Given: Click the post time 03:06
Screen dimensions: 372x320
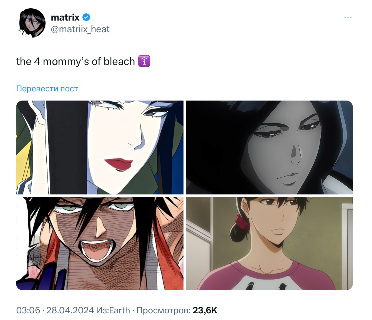Looking at the screenshot, I should pos(28,310).
